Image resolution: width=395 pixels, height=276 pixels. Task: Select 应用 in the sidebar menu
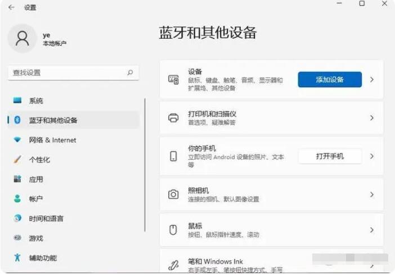[36, 179]
